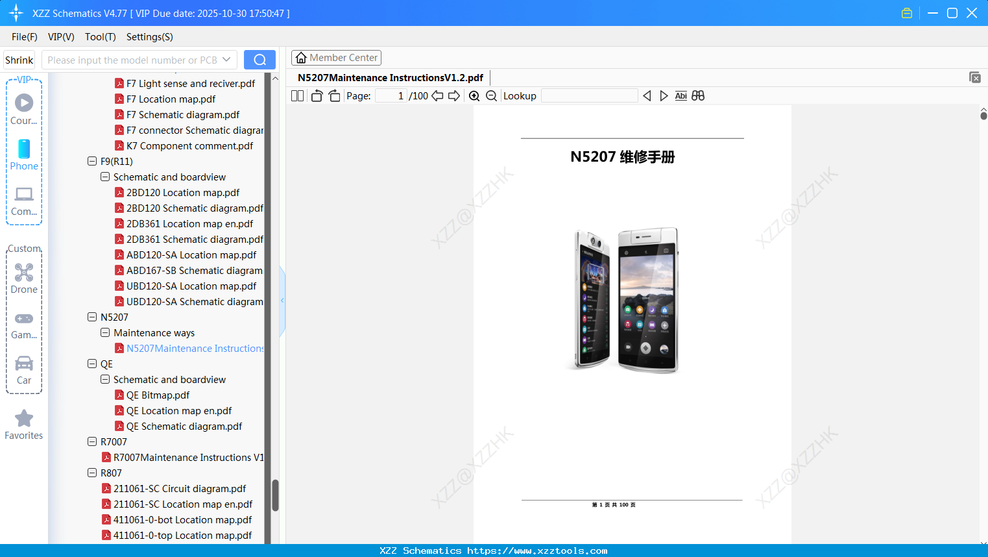Collapse the R7007 tree node

tap(92, 441)
